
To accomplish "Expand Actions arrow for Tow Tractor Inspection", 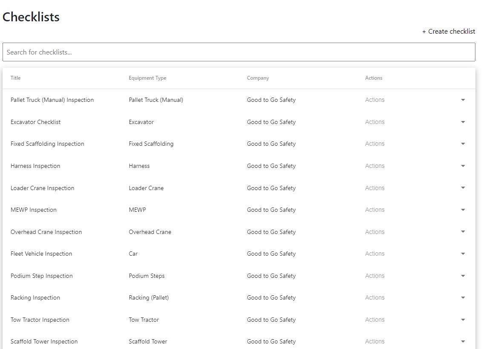I will pos(463,320).
